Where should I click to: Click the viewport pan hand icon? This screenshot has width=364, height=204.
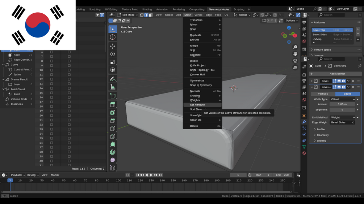pyautogui.click(x=295, y=54)
